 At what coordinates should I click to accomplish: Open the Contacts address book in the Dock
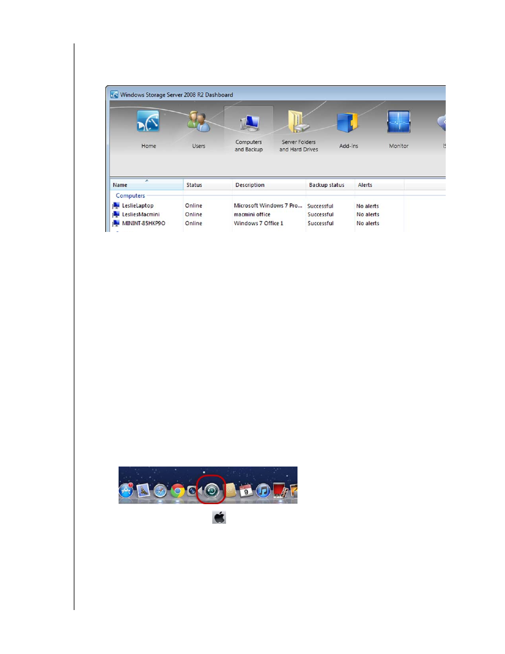pos(231,491)
